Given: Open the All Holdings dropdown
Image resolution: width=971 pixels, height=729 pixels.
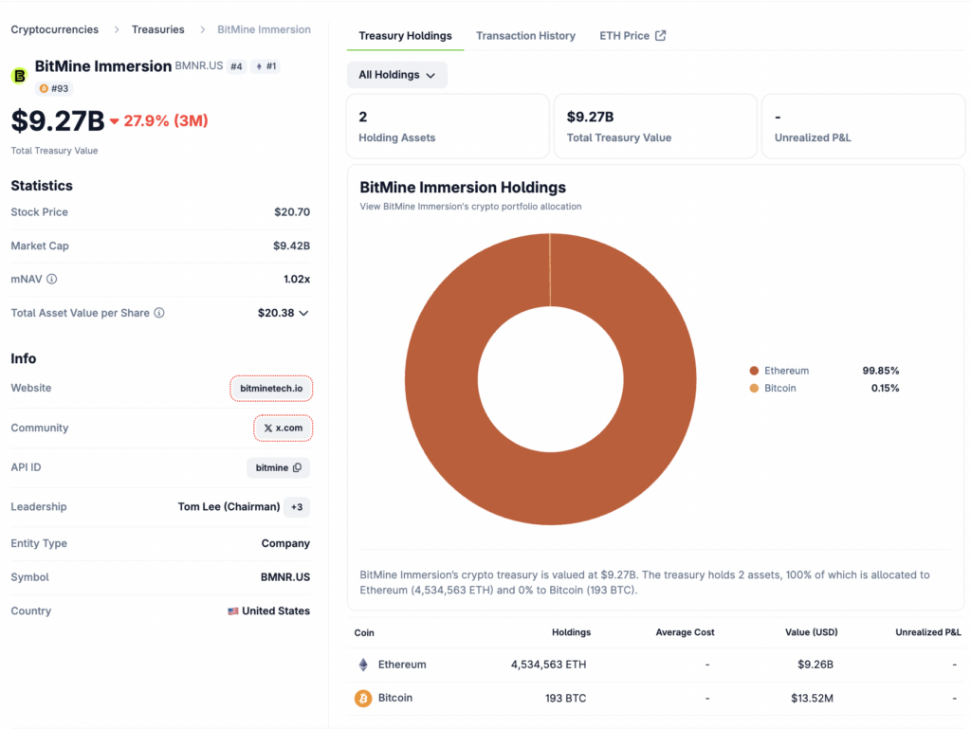Looking at the screenshot, I should [397, 75].
